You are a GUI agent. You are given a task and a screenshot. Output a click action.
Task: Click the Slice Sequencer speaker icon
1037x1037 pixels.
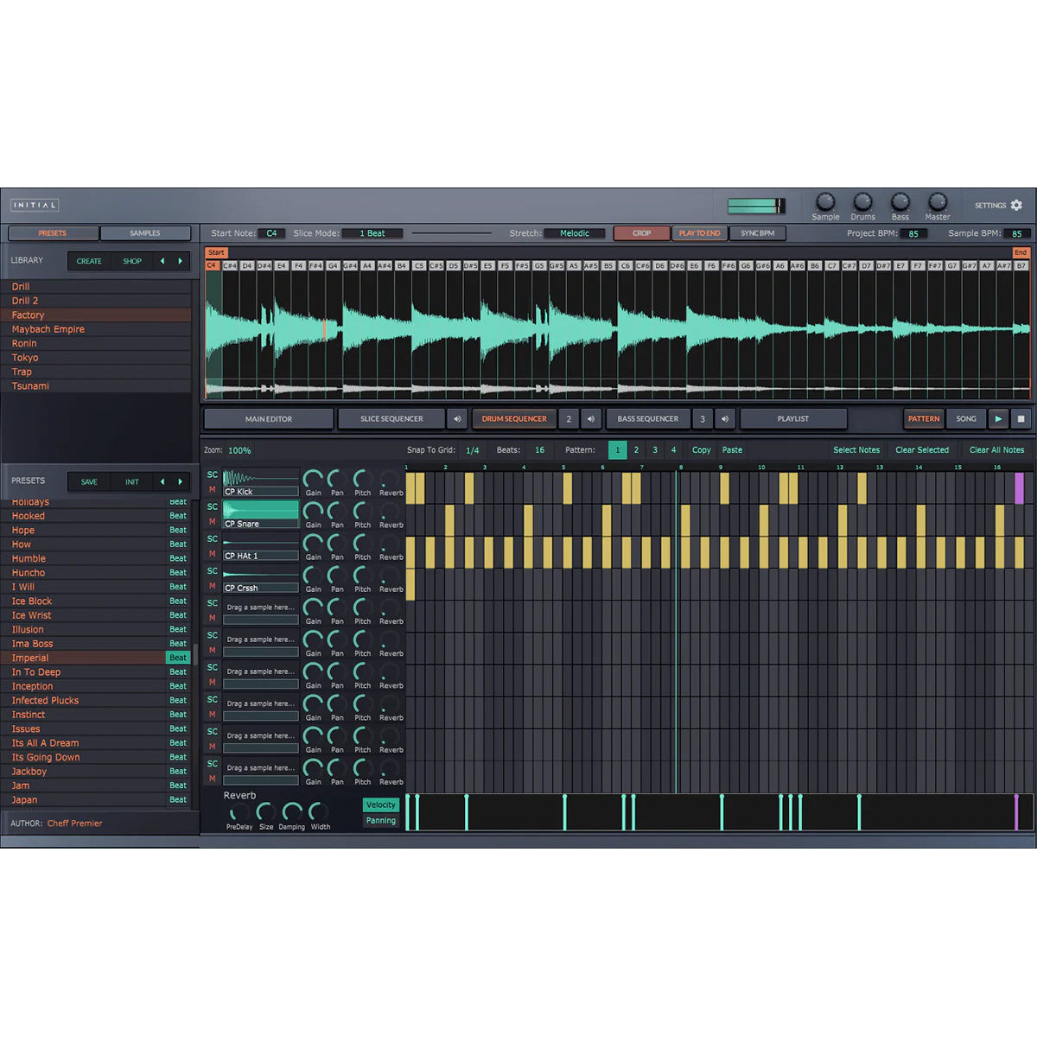457,419
